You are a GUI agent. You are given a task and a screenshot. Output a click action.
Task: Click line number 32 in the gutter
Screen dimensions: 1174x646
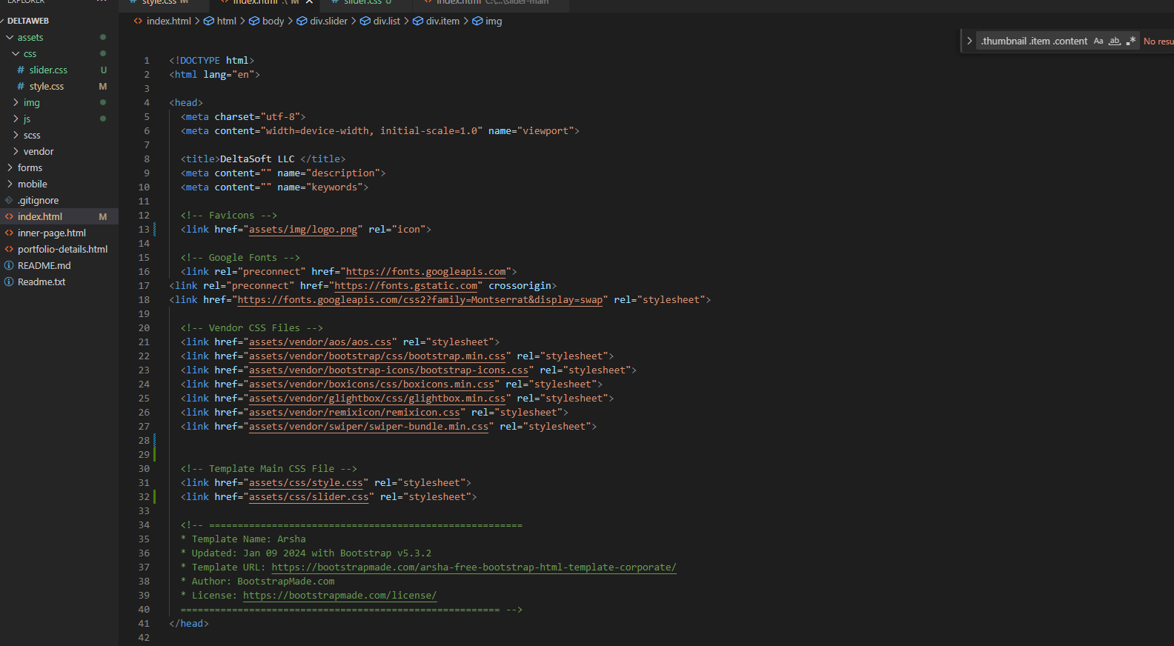point(144,497)
